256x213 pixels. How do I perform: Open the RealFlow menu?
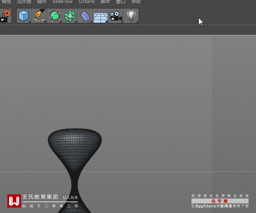pyautogui.click(x=63, y=2)
